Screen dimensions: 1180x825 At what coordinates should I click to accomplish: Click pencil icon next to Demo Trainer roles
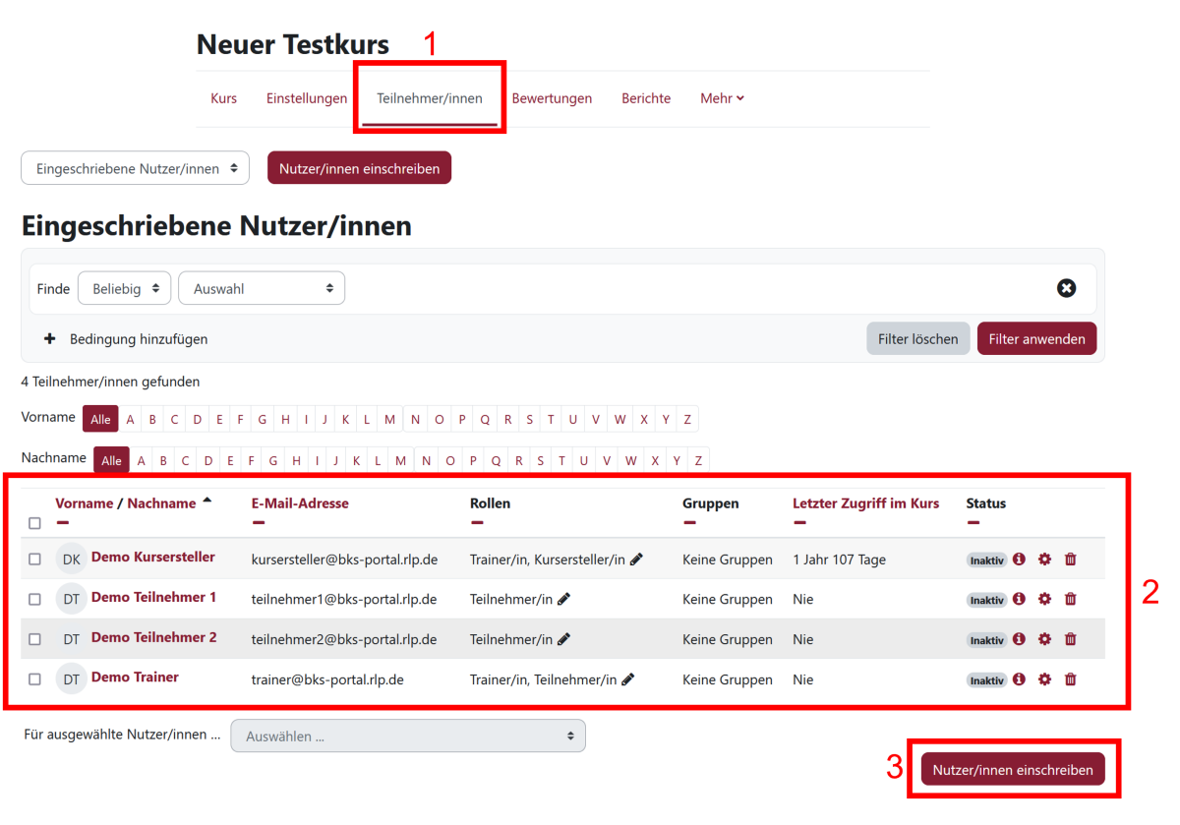tap(628, 679)
